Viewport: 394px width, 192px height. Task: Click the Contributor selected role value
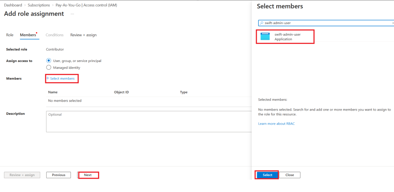pyautogui.click(x=55, y=49)
